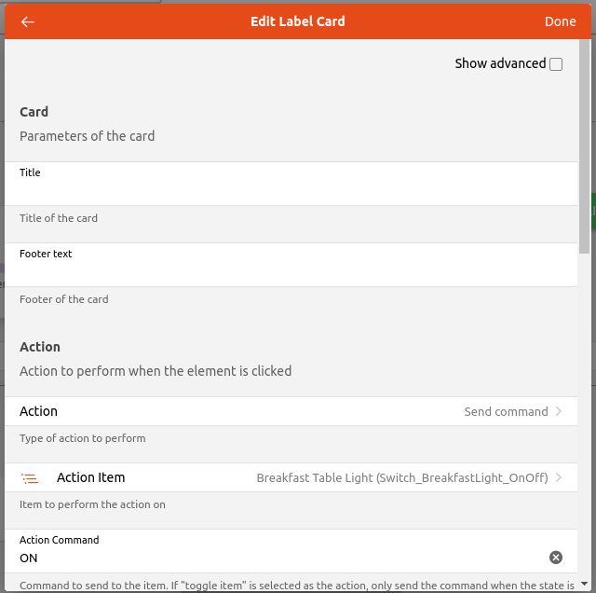Focus the Footer text input field
The height and width of the screenshot is (593, 596).
(x=291, y=271)
